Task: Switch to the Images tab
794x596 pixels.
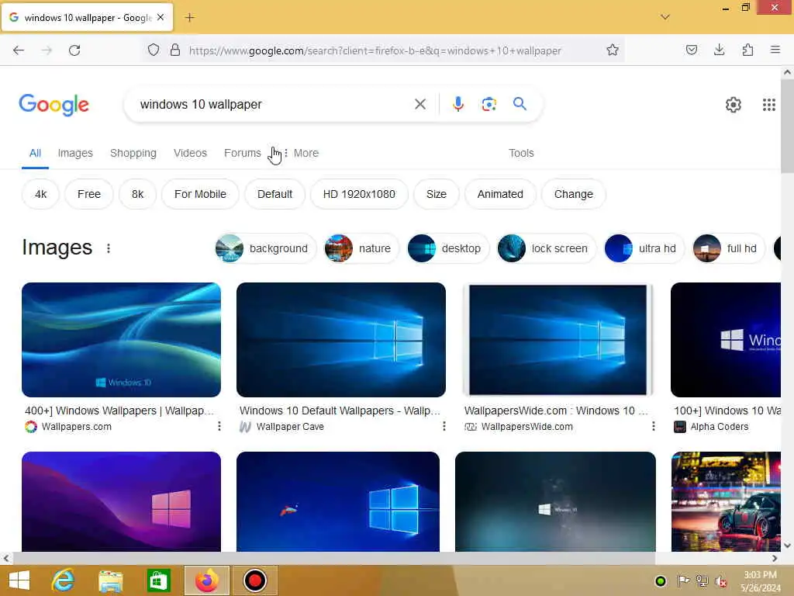Action: [75, 153]
